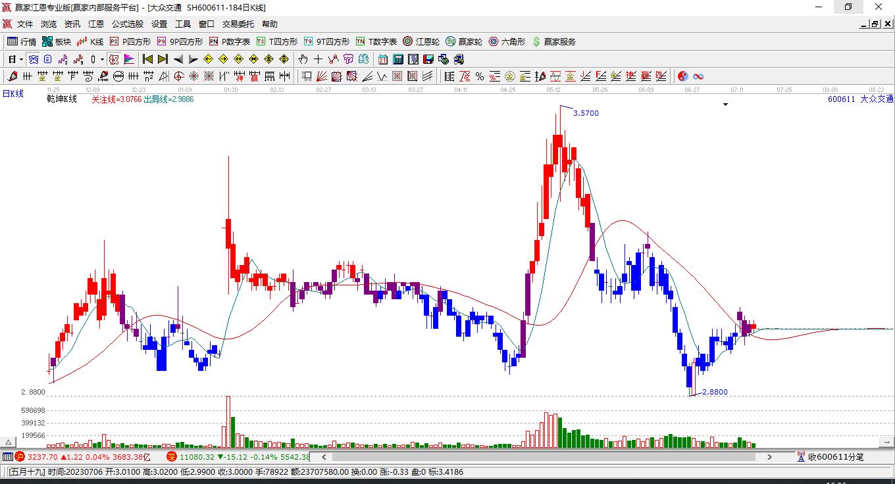Open the 六角形 hexagon tool
The image size is (895, 484).
click(507, 41)
